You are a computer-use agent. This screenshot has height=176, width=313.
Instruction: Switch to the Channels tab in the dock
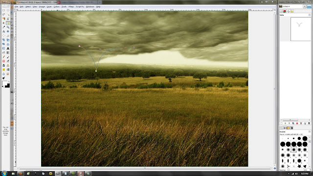coord(285,11)
